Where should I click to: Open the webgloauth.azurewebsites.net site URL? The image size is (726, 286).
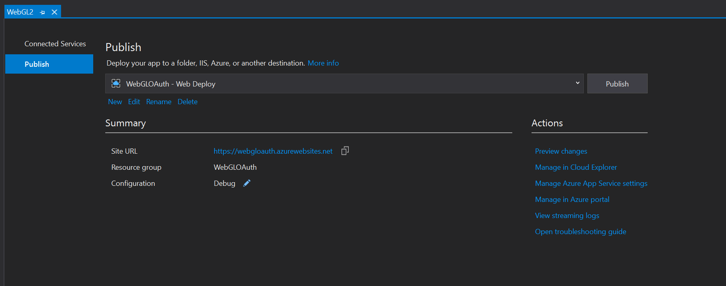(x=273, y=151)
